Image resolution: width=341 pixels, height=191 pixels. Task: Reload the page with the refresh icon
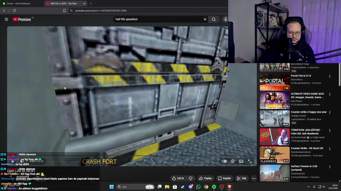click(x=14, y=11)
